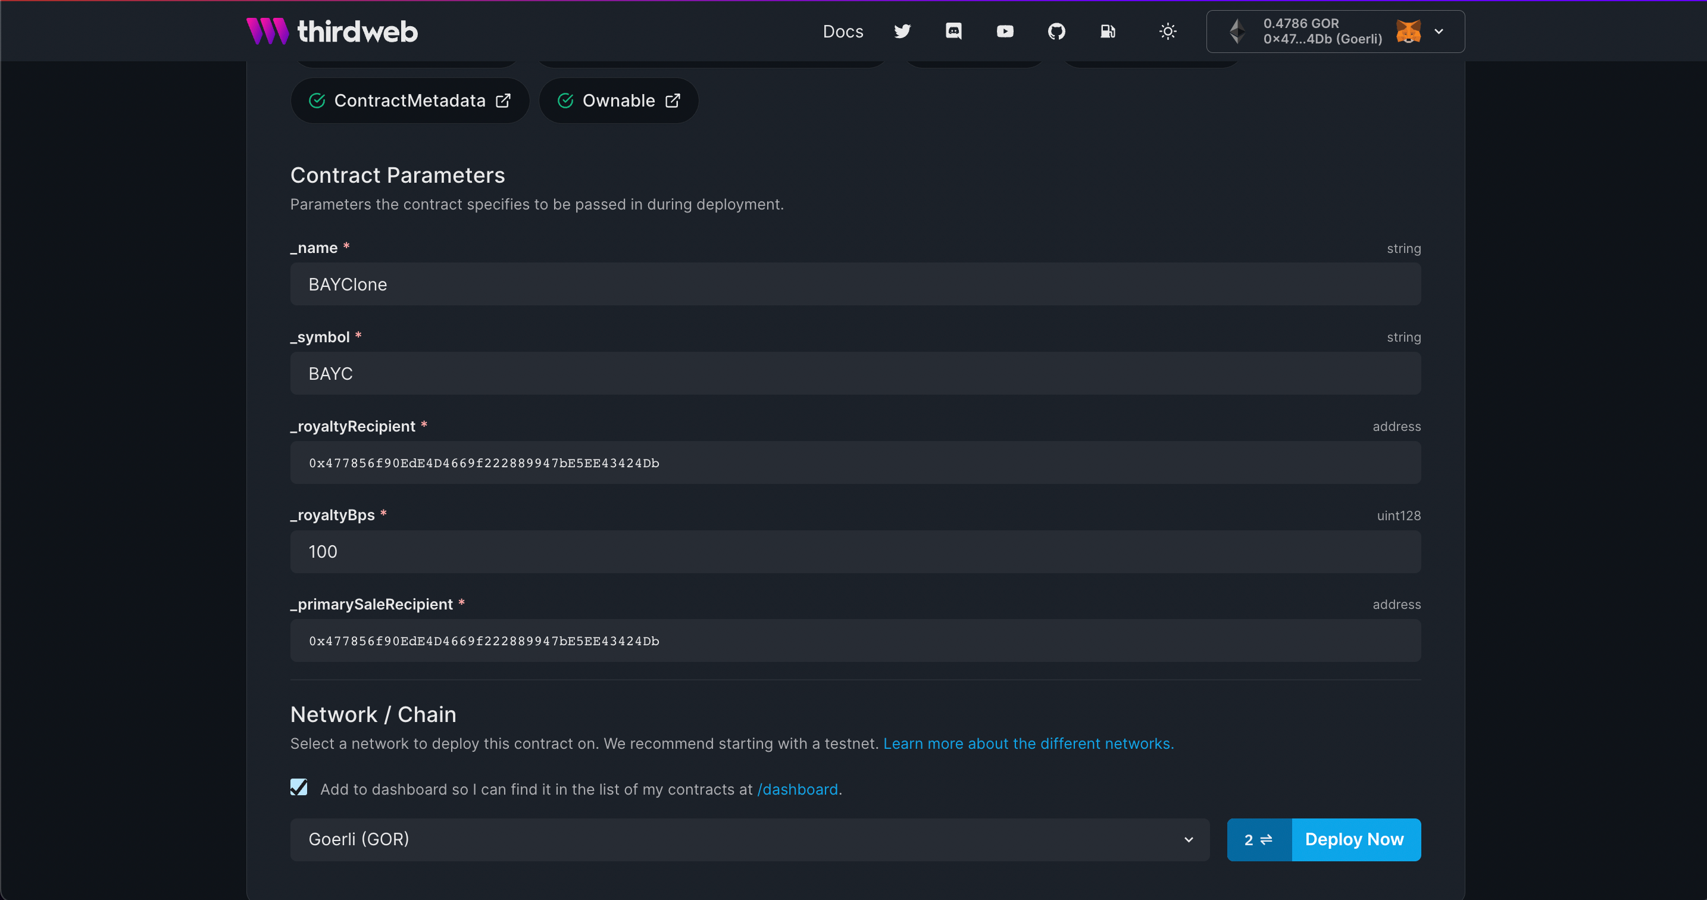Open Learn more about different networks
The height and width of the screenshot is (900, 1707).
point(1028,743)
